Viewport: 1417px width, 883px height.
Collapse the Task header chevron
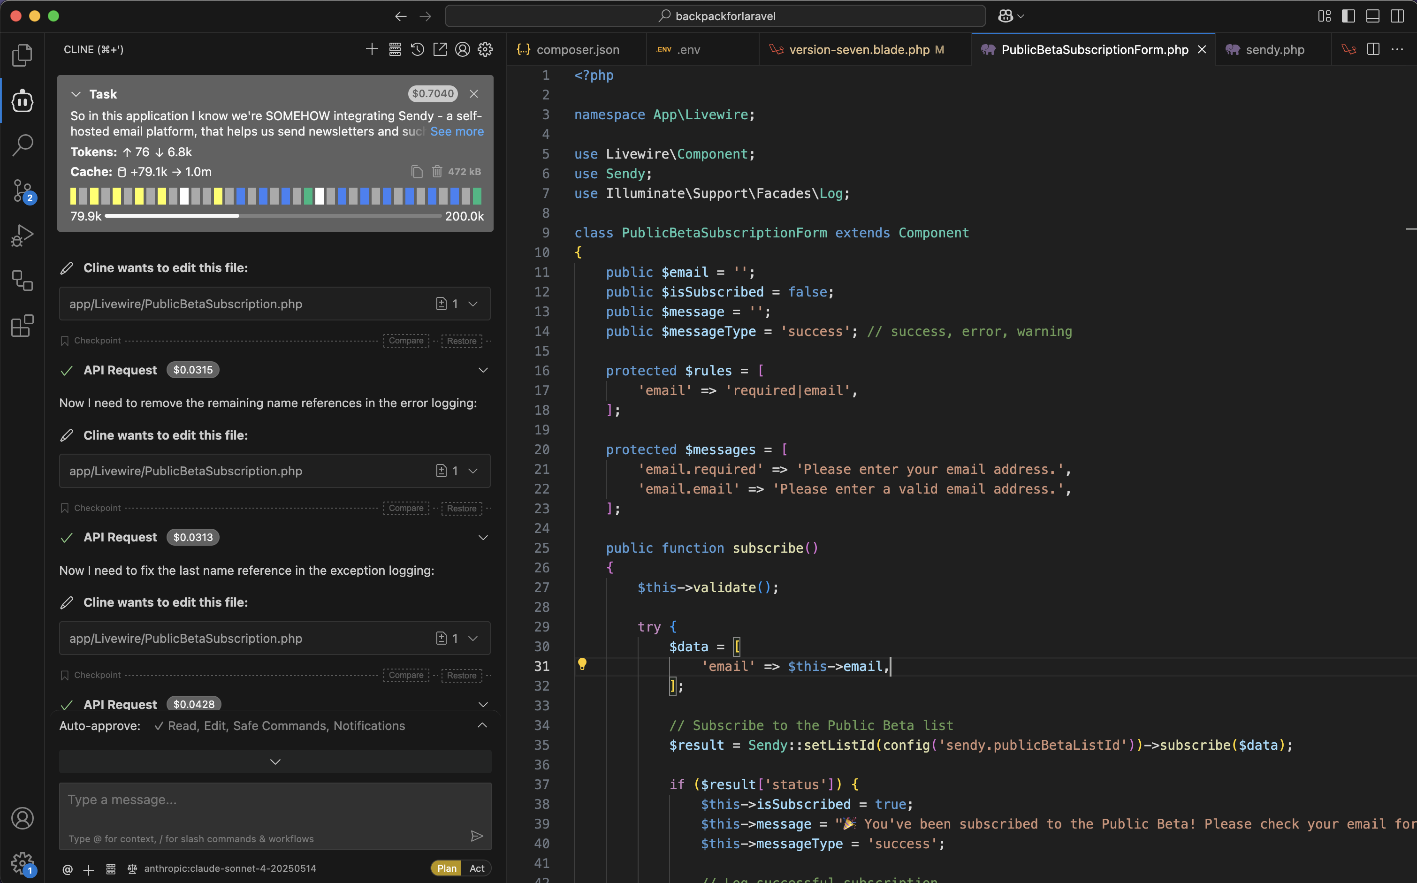(x=76, y=94)
